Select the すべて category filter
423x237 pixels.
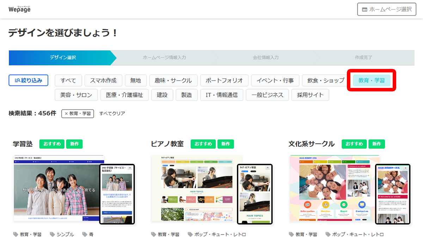click(68, 81)
